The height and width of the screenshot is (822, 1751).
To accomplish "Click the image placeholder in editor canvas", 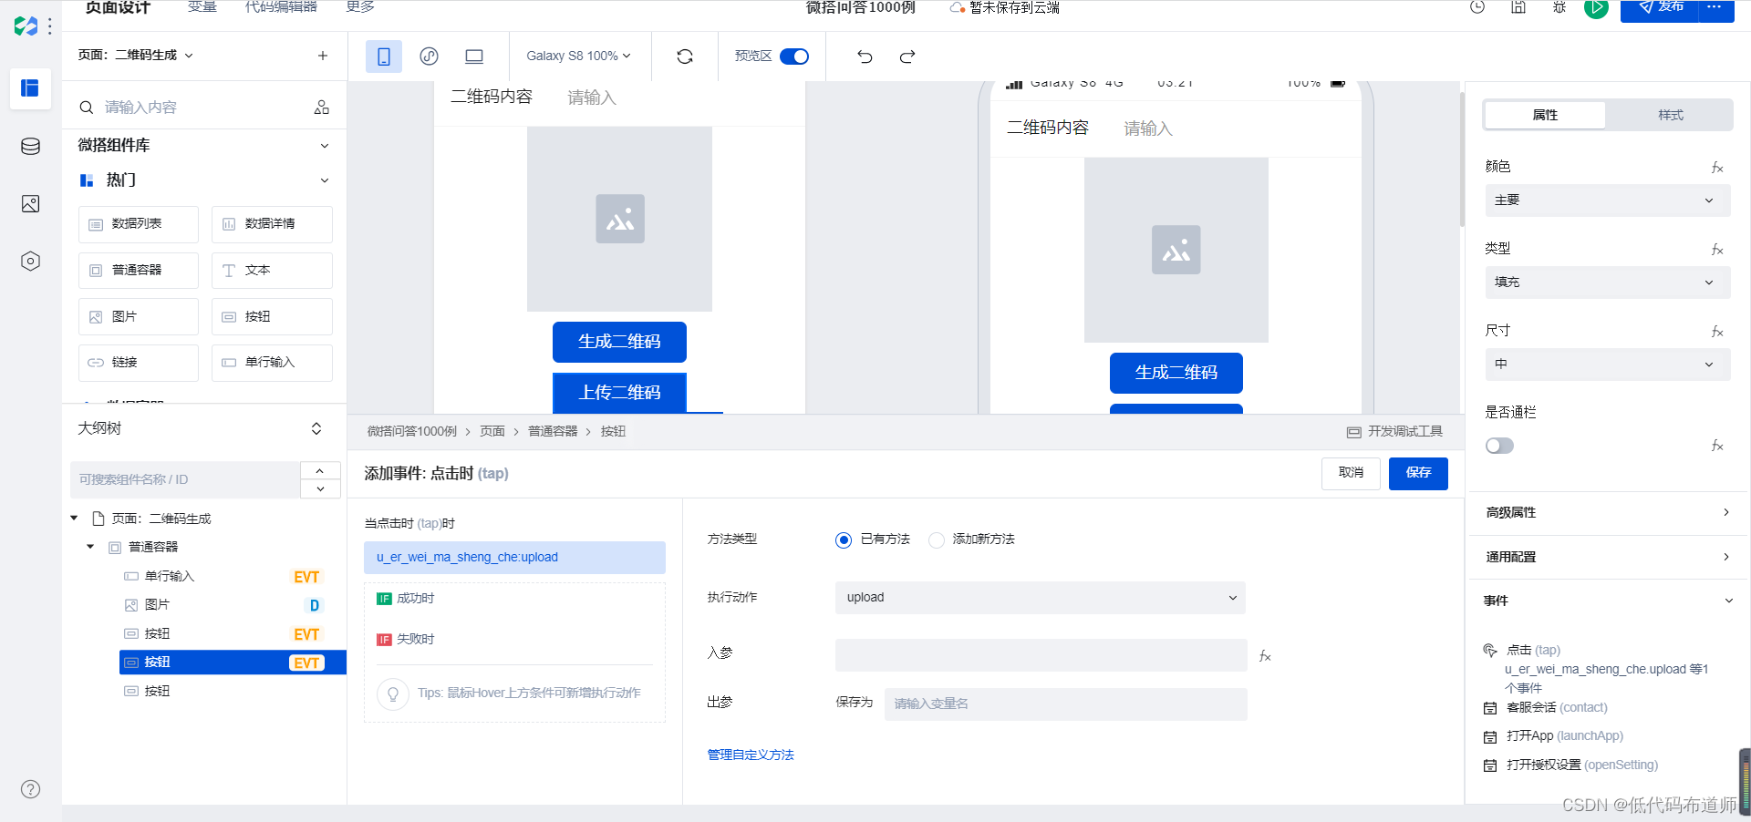I will [x=620, y=219].
